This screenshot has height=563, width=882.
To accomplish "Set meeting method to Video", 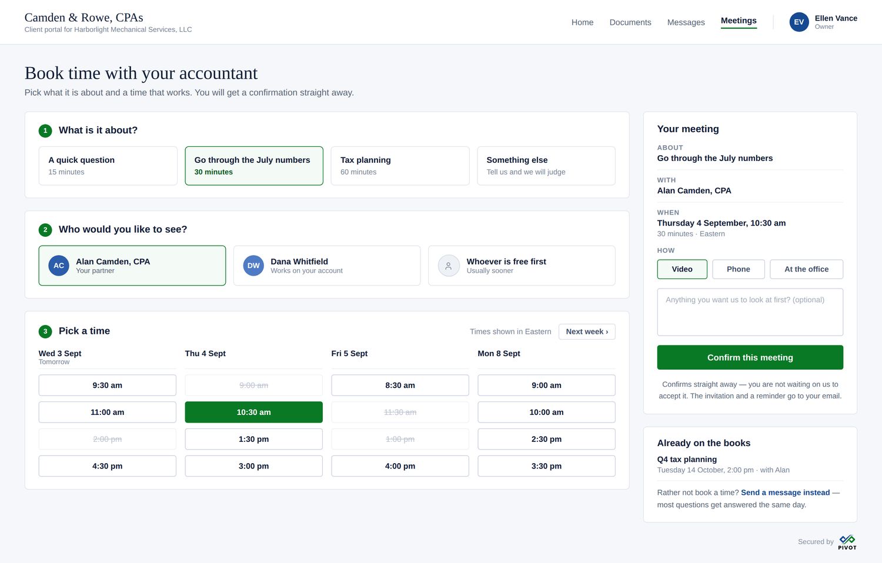I will 682,269.
